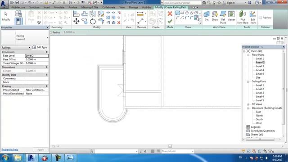Collapse the Floor Plans tree node
The image size is (288, 162).
coord(248,55)
